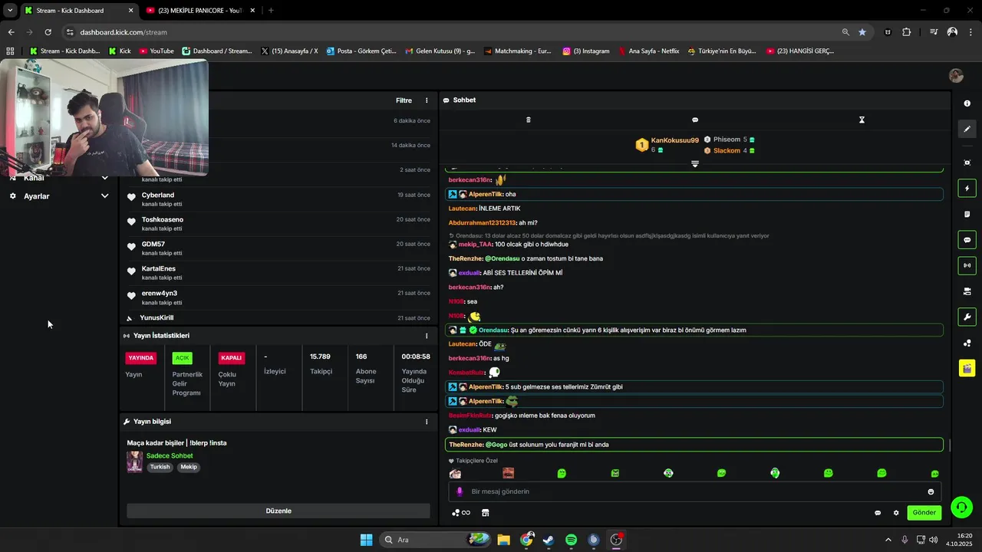The height and width of the screenshot is (552, 982).
Task: Click the screen capture frame icon in right sidebar
Action: tap(967, 163)
